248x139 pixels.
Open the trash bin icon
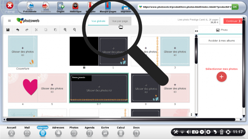(221, 132)
